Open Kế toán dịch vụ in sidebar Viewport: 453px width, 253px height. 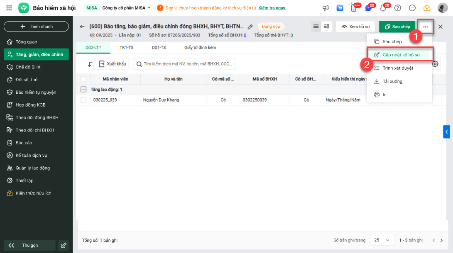36,155
